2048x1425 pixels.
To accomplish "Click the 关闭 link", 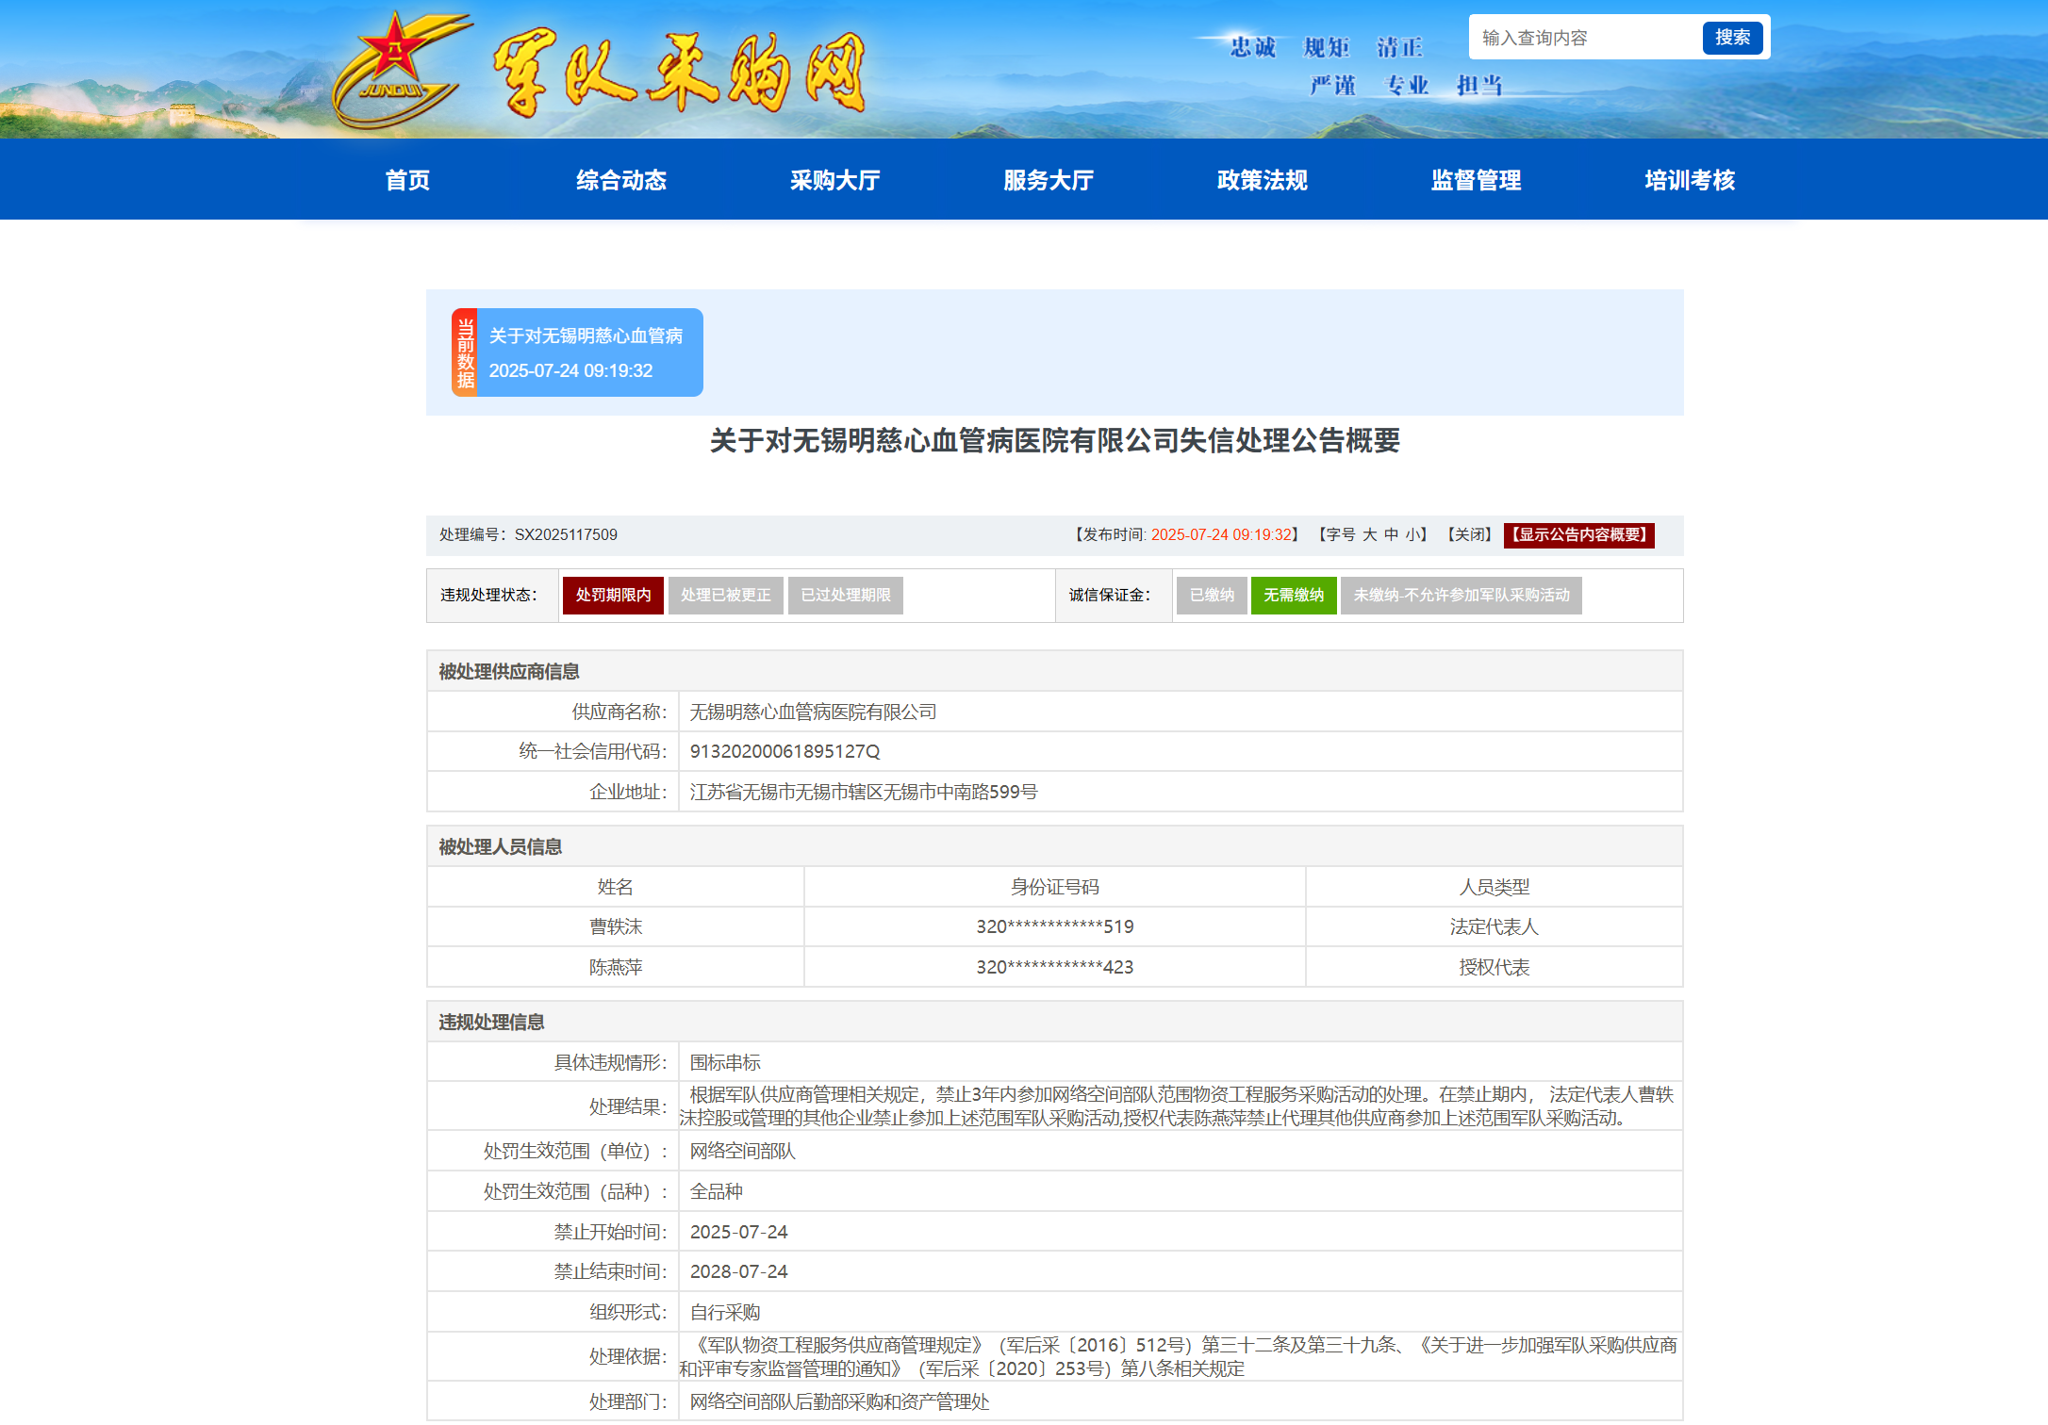I will coord(1468,534).
